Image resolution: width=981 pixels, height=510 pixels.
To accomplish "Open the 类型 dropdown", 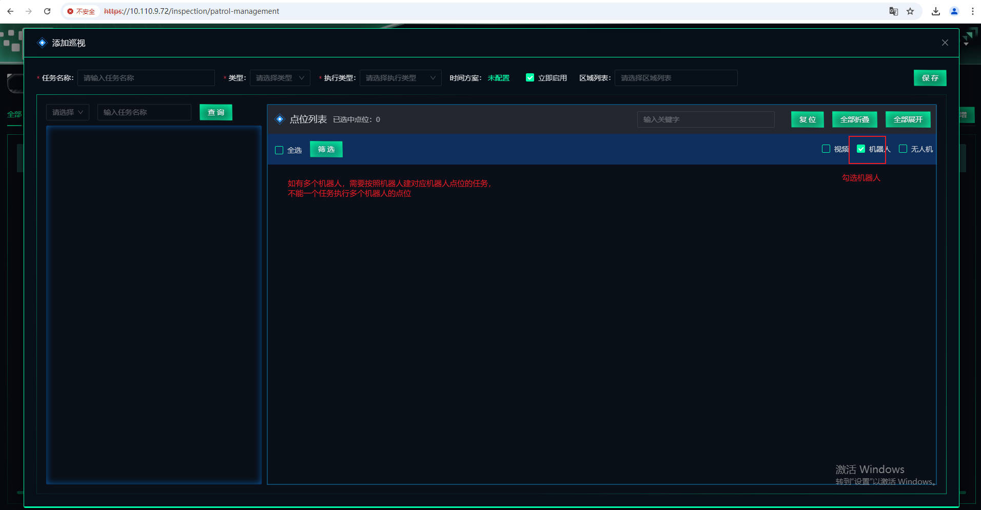I will click(280, 78).
